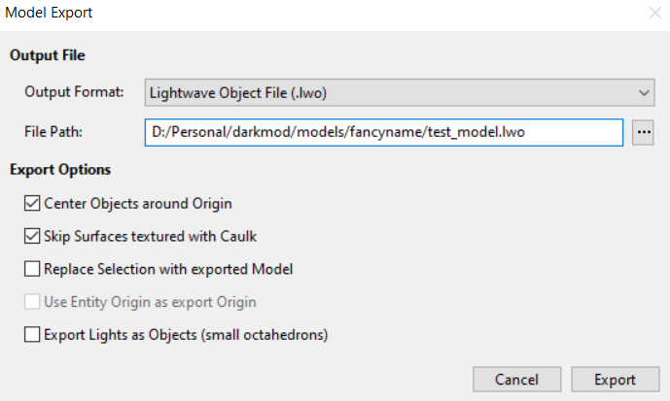The height and width of the screenshot is (401, 670).
Task: Toggle Use Entity Origin as export Origin
Action: point(33,302)
